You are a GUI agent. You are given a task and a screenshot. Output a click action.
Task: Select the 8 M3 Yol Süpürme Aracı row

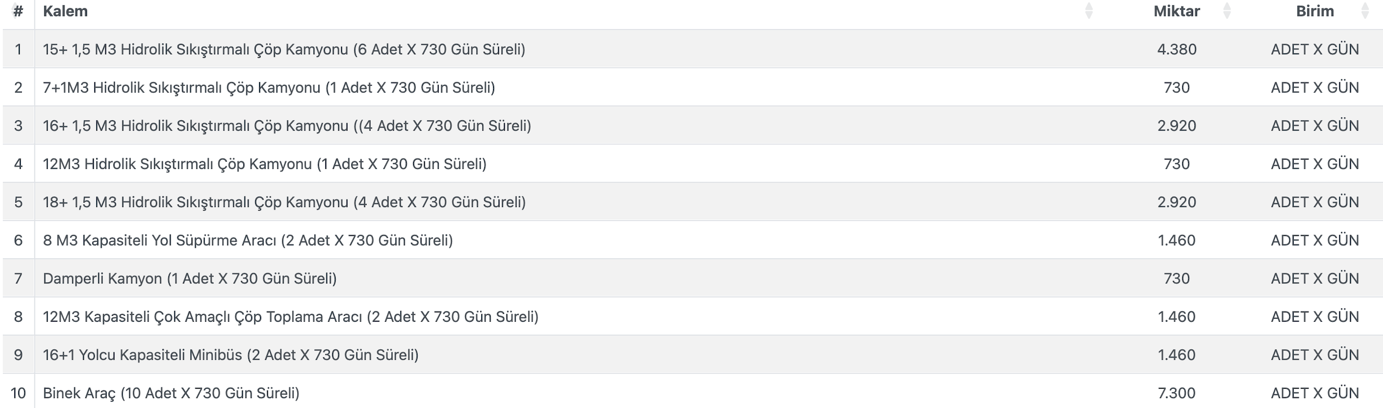coord(247,240)
